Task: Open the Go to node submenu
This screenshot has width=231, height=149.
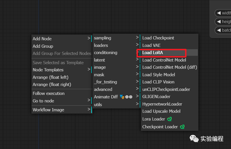Action: 62,101
